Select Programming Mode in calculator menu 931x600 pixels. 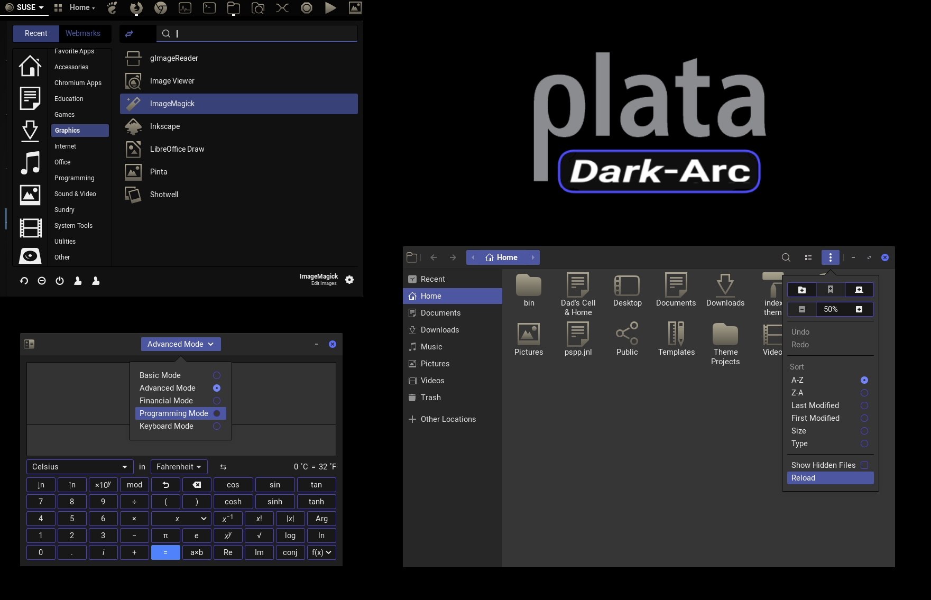[180, 413]
